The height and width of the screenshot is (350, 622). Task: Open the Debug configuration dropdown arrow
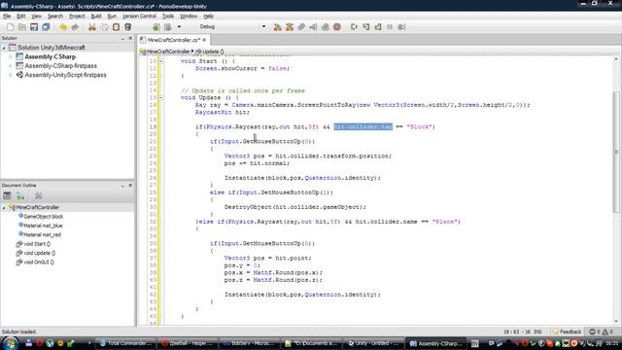(x=263, y=27)
